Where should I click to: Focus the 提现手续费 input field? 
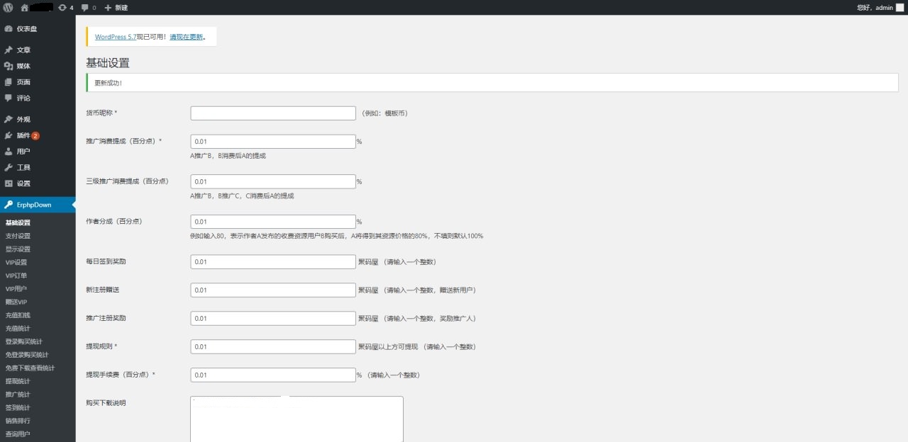tap(273, 375)
